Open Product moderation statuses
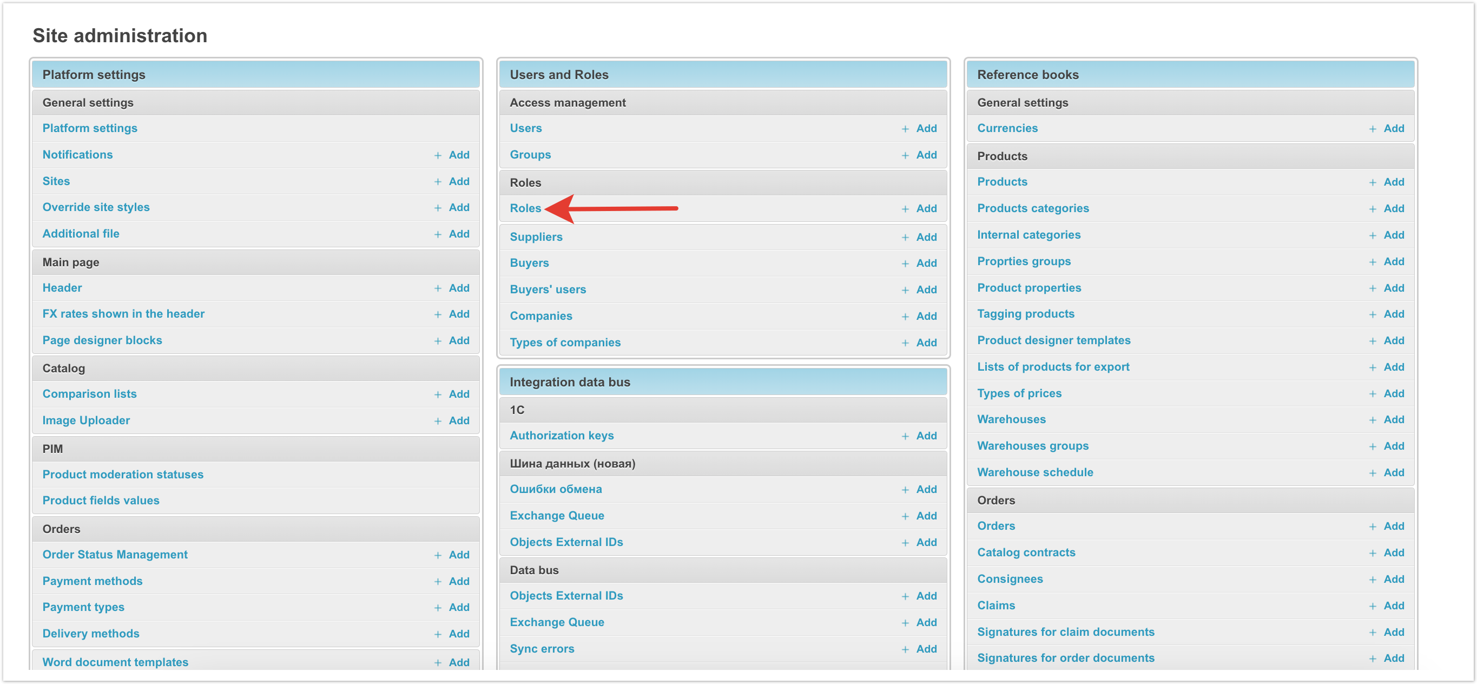 click(123, 474)
